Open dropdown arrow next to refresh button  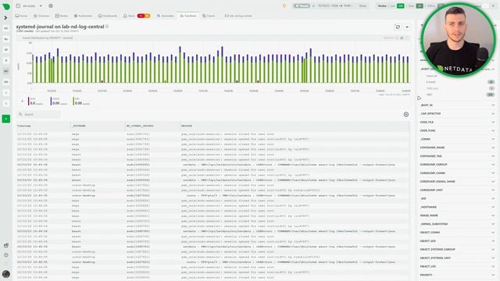pyautogui.click(x=407, y=27)
